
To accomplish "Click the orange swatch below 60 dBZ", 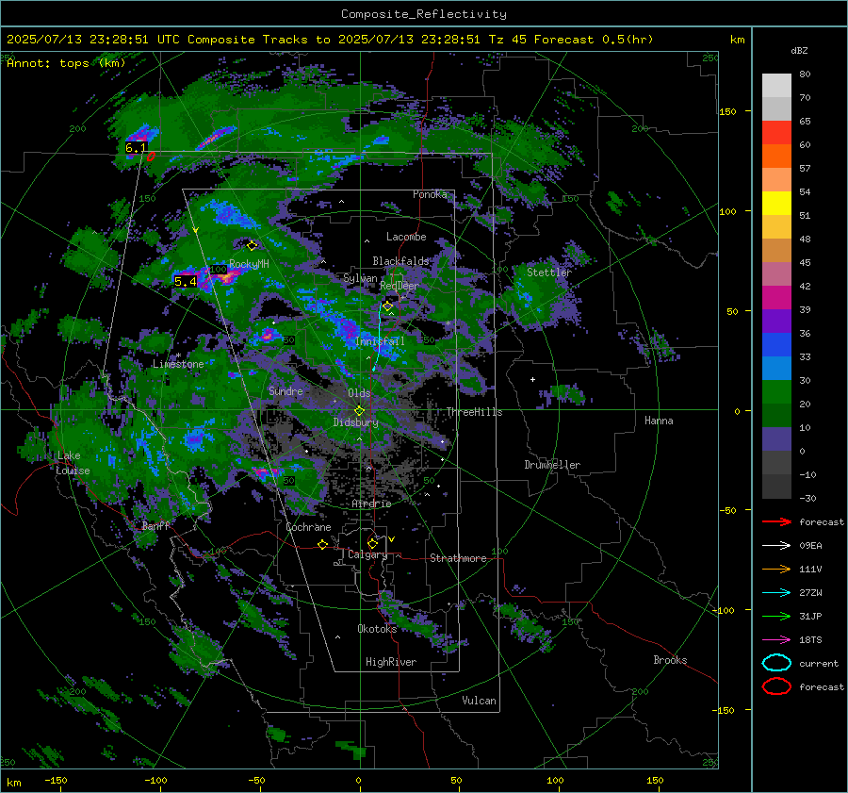I will pos(776,157).
